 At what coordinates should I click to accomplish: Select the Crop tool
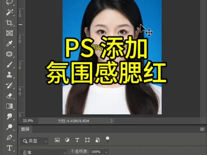click(9, 23)
